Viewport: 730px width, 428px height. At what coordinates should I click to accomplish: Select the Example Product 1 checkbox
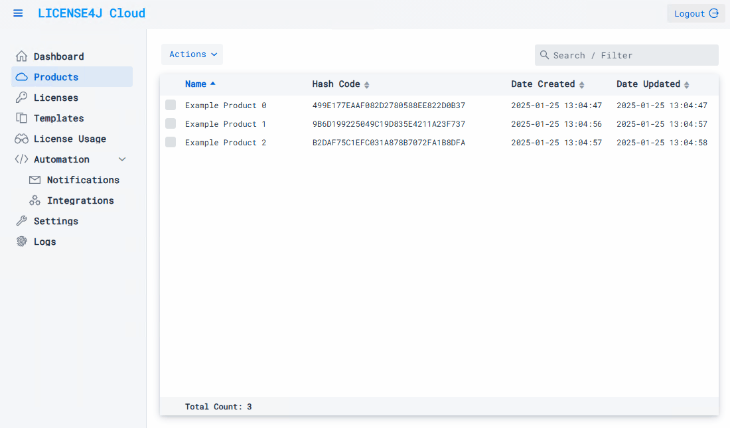(171, 123)
